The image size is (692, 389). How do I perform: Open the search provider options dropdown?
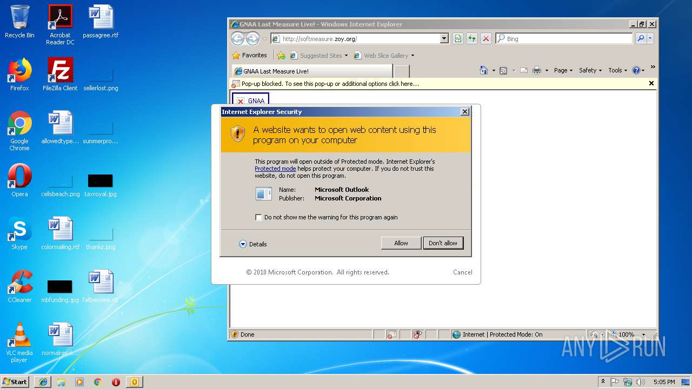click(x=650, y=39)
